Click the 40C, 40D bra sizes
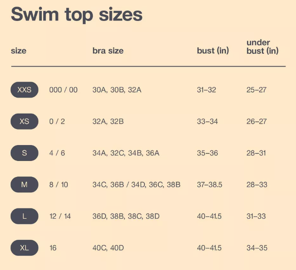 (x=108, y=248)
